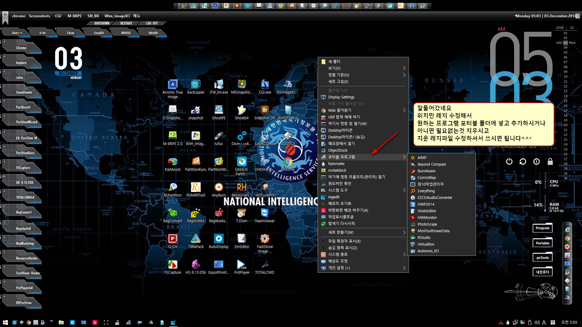
Task: Launch Snapshot_BR desktop icon
Action: [x=265, y=113]
